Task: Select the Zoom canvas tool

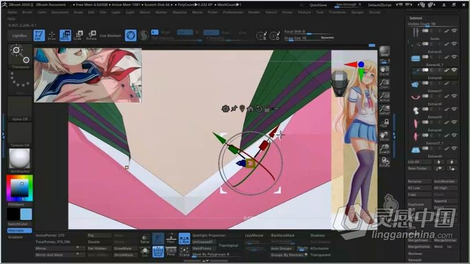Action: click(x=384, y=84)
